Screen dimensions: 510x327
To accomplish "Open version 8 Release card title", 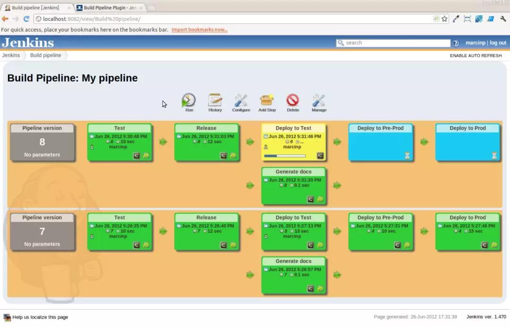I will [206, 128].
